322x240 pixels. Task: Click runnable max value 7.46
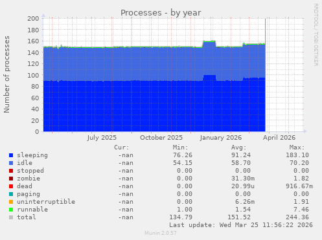(x=301, y=210)
